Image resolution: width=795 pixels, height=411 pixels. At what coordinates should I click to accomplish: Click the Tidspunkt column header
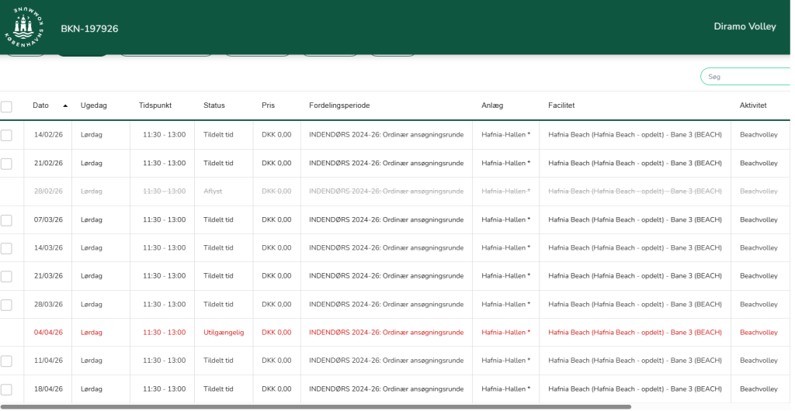155,105
